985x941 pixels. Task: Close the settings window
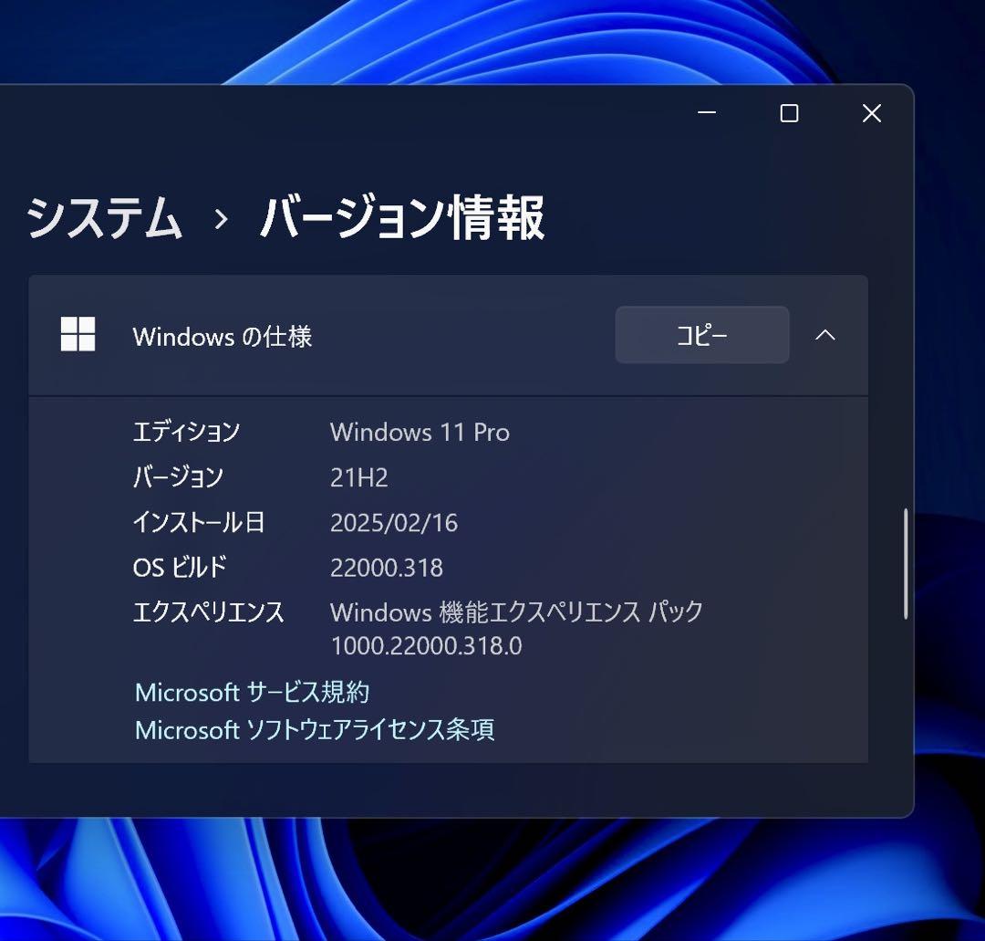(871, 113)
